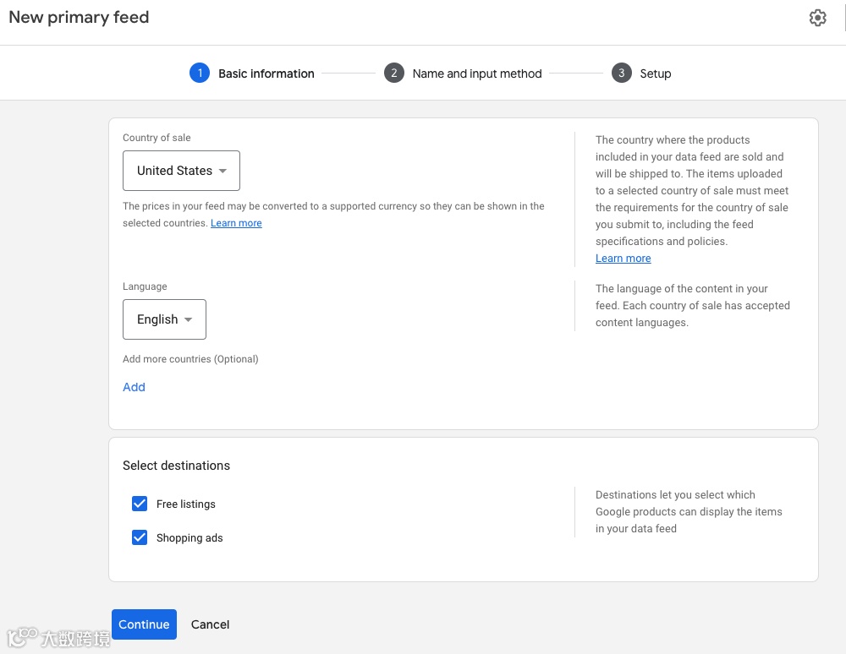Open Learn more link under currency note

point(236,223)
